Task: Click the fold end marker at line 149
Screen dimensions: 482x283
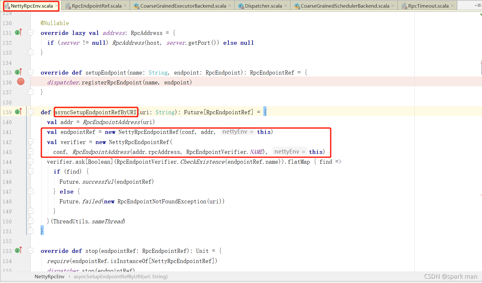Action: tap(31, 211)
